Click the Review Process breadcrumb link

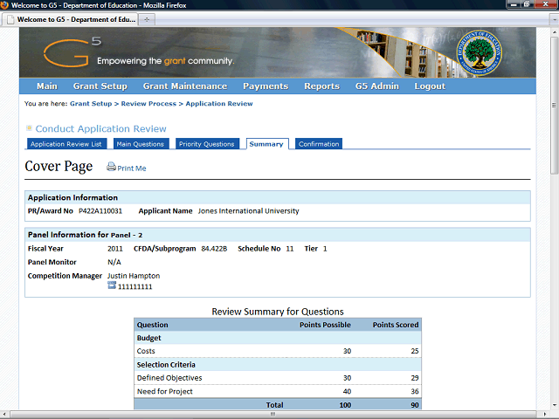(148, 104)
